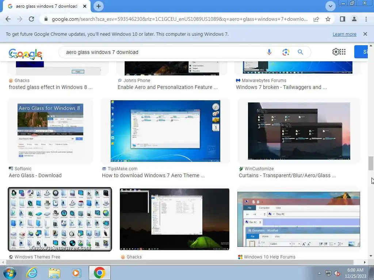Click the lock icon in address bar
The width and height of the screenshot is (374, 280).
(46, 19)
